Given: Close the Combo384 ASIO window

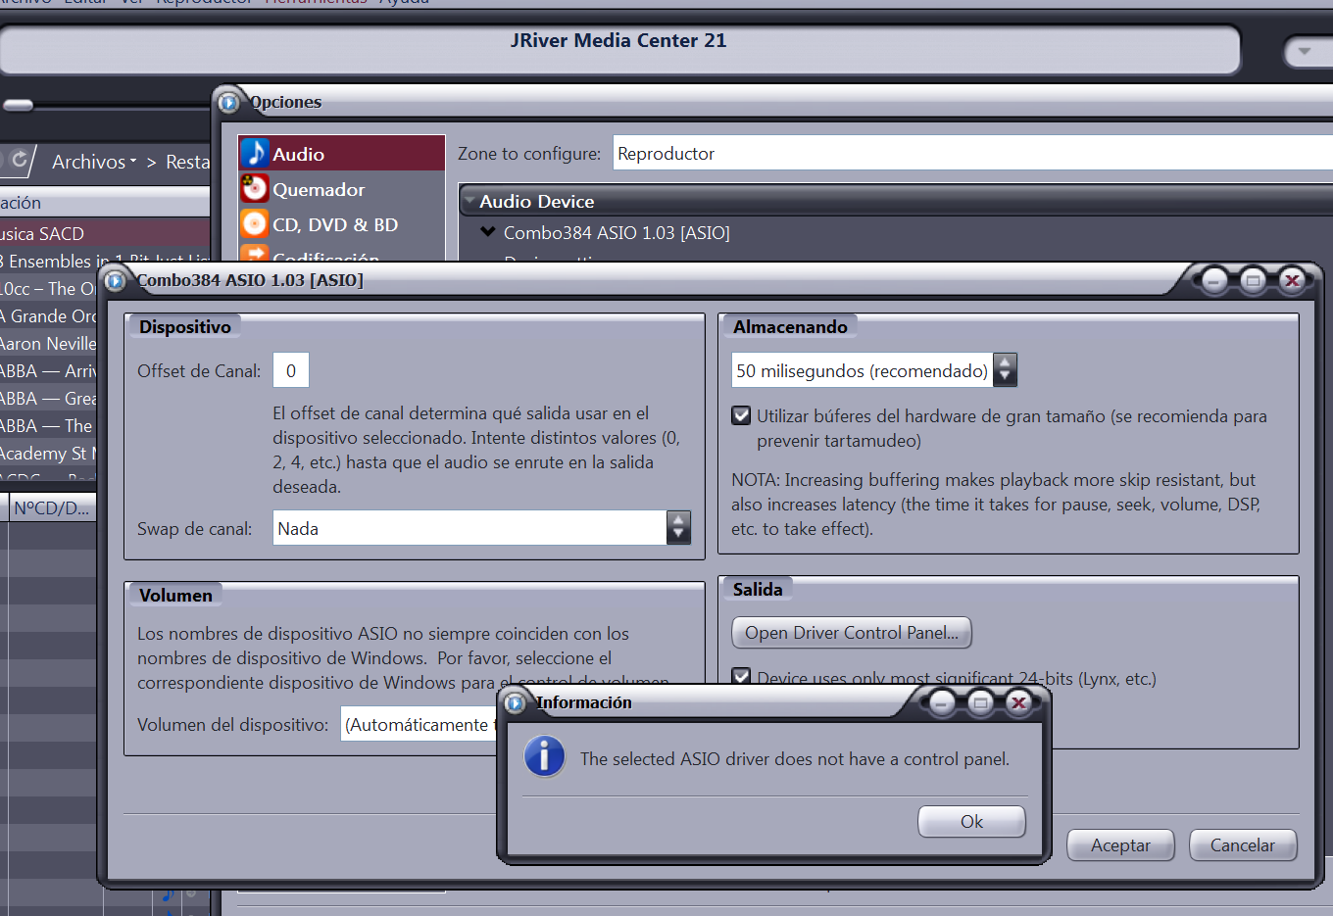Looking at the screenshot, I should click(x=1292, y=281).
